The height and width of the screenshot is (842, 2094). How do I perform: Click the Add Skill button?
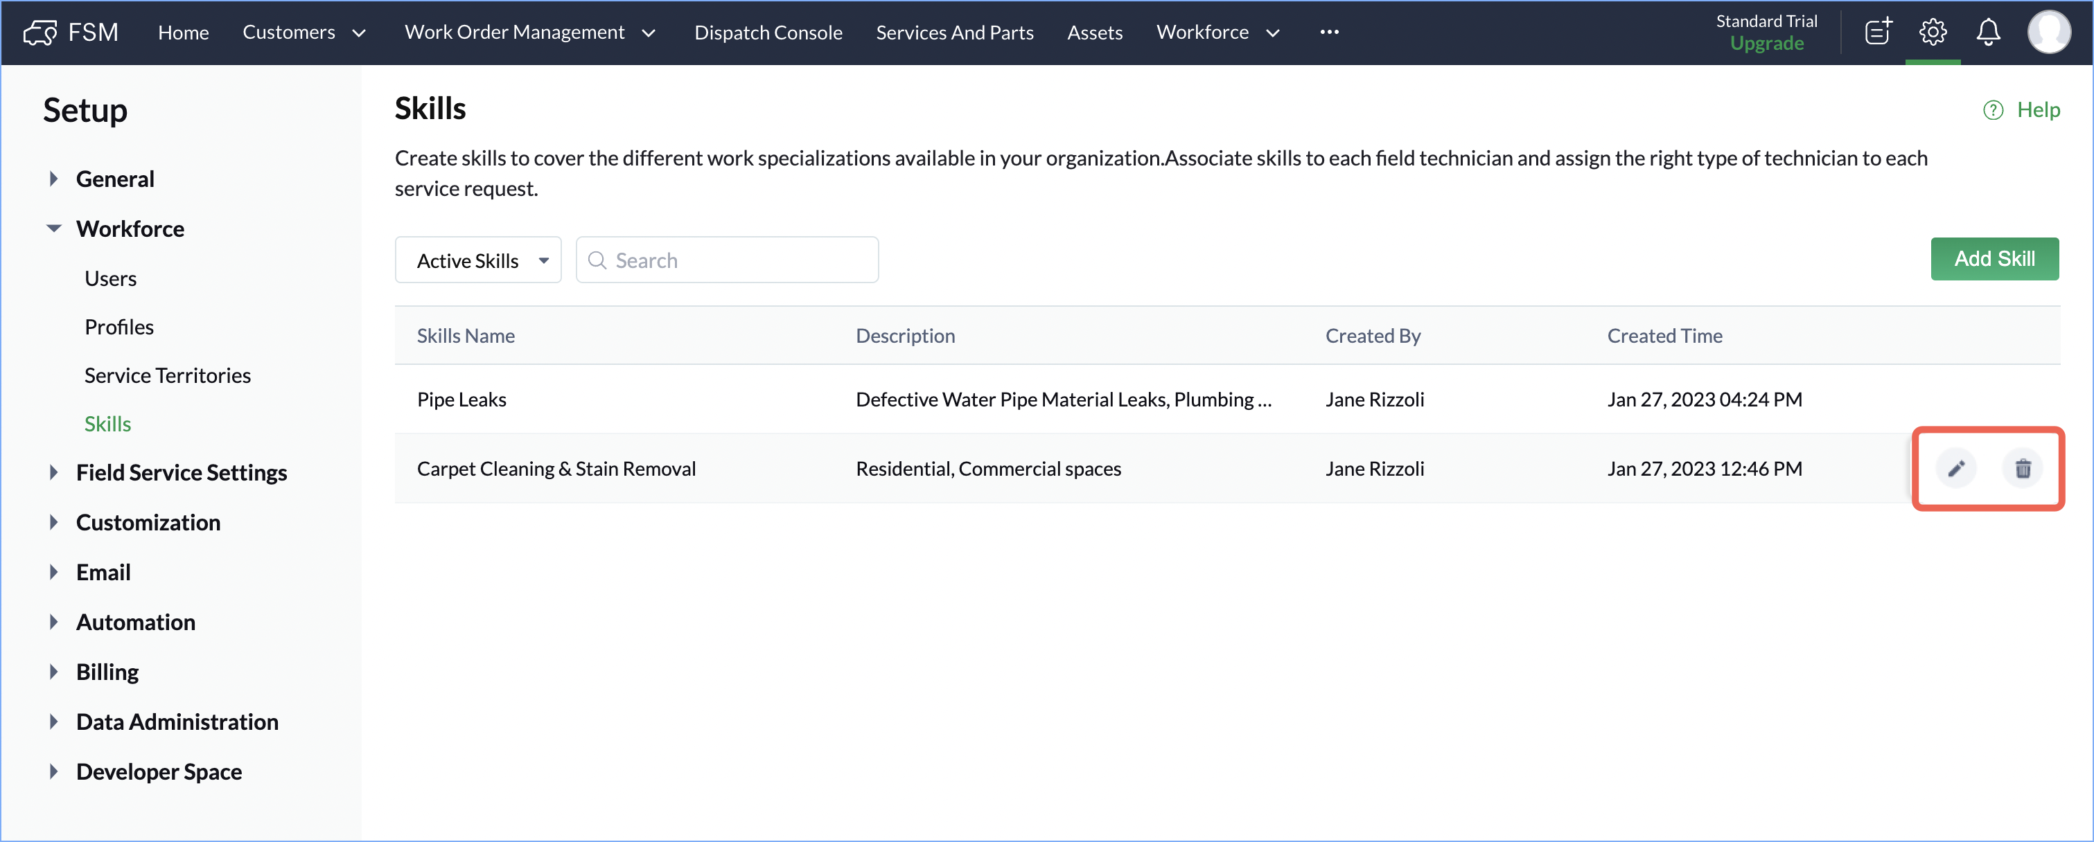pos(1994,259)
